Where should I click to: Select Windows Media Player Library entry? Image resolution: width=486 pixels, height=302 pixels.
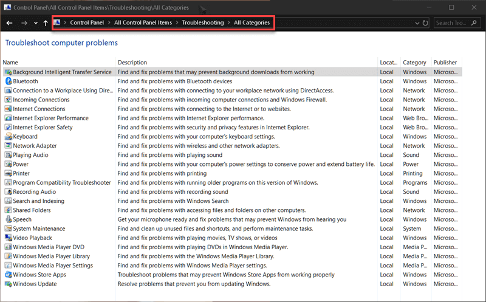pos(52,256)
